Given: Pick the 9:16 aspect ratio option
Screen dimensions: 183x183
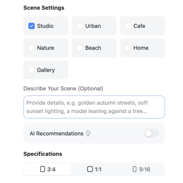Looking at the screenshot, I should (141, 169).
